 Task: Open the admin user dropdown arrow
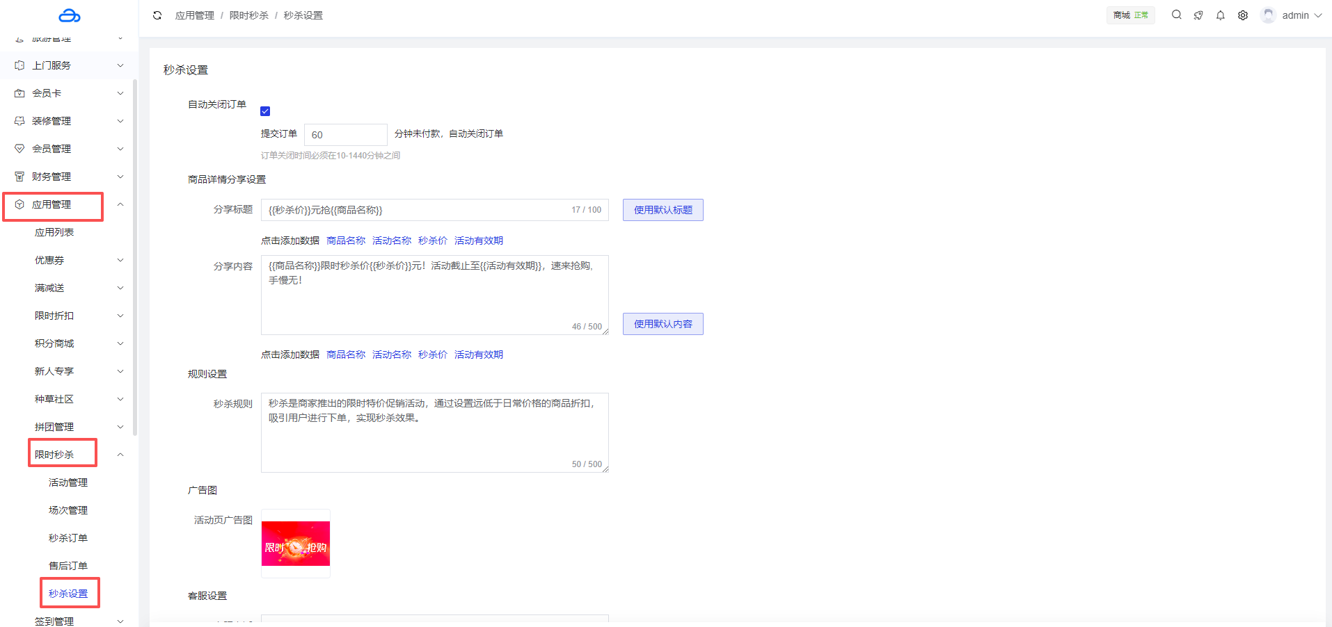click(1318, 15)
